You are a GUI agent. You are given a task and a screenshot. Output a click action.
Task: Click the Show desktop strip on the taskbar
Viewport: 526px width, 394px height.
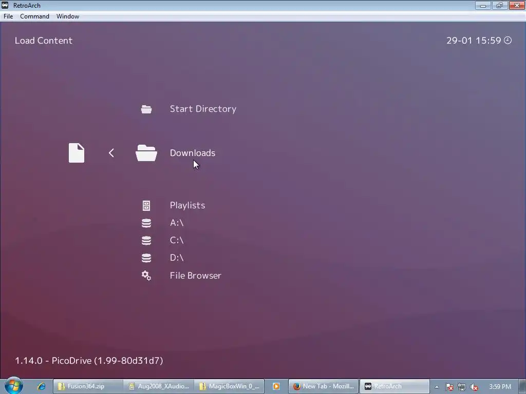tap(522, 386)
